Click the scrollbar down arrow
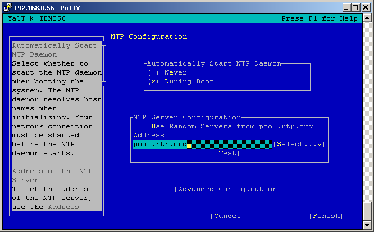 point(367,224)
